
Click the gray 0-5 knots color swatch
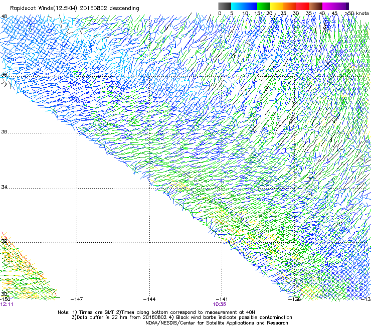pyautogui.click(x=225, y=6)
